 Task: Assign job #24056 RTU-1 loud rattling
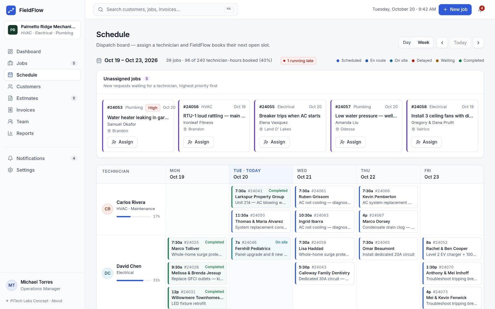198,142
